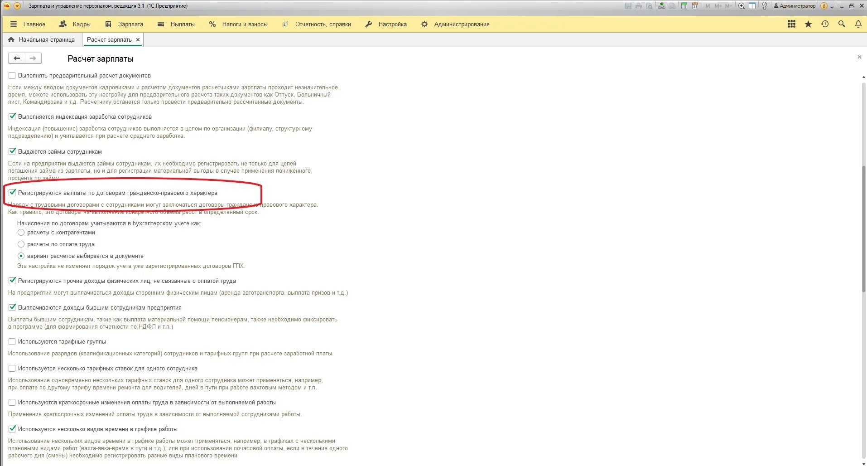Image resolution: width=867 pixels, height=466 pixels.
Task: Enable краткосрочные изменения оплаты труда checkbox
Action: pos(12,403)
